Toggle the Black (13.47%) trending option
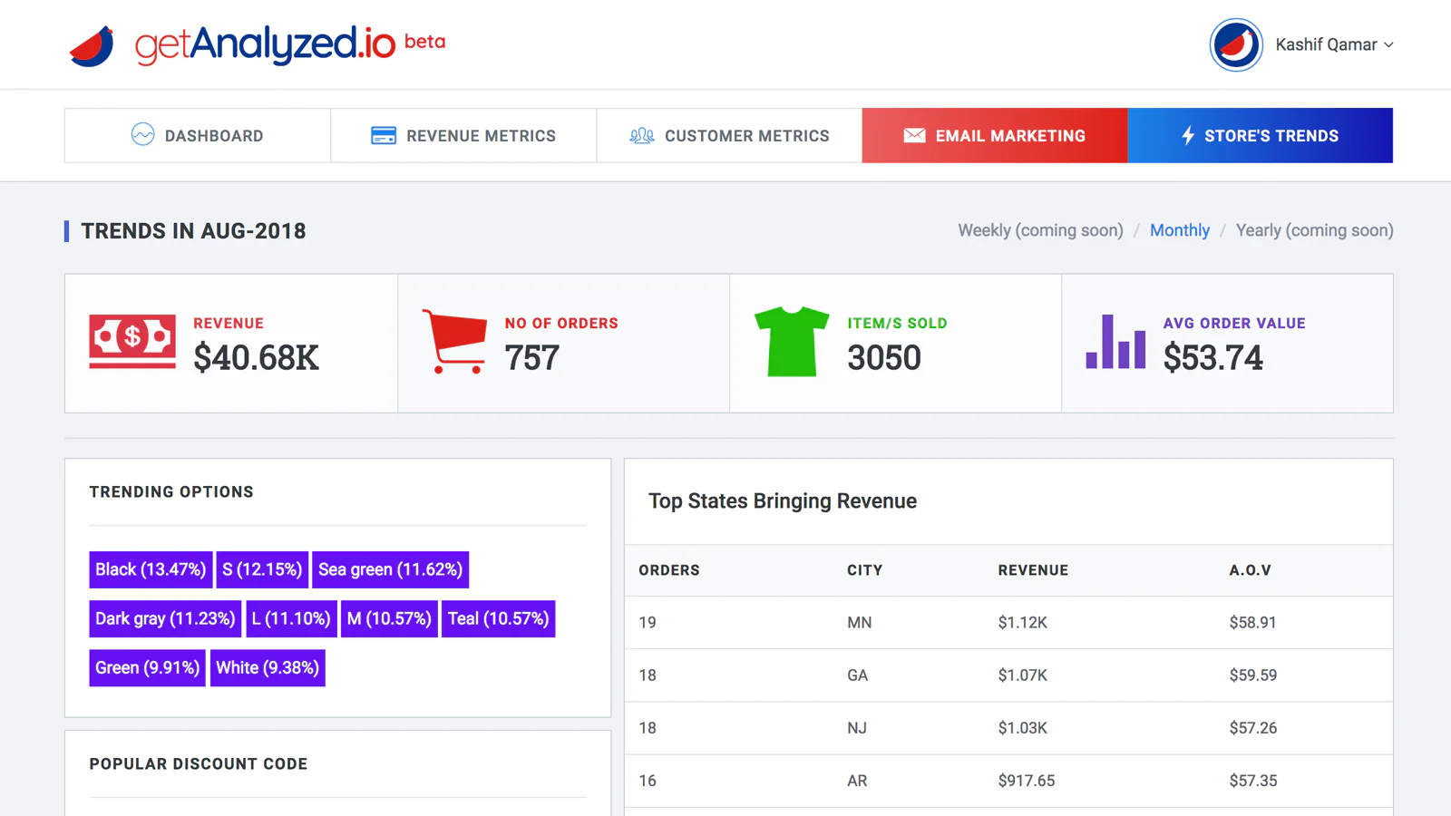Viewport: 1451px width, 816px height. point(150,569)
